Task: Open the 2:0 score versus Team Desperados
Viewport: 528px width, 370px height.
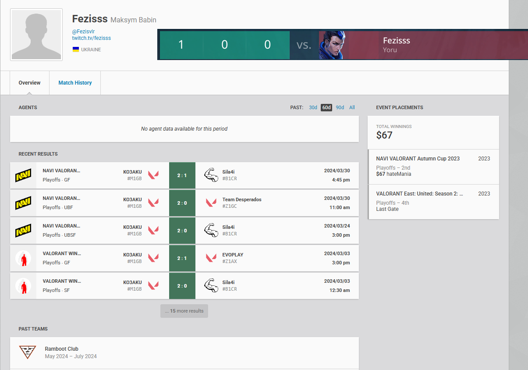Action: 182,203
